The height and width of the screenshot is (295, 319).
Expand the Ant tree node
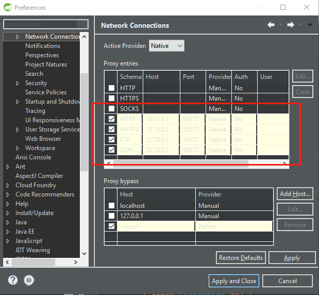pos(8,167)
